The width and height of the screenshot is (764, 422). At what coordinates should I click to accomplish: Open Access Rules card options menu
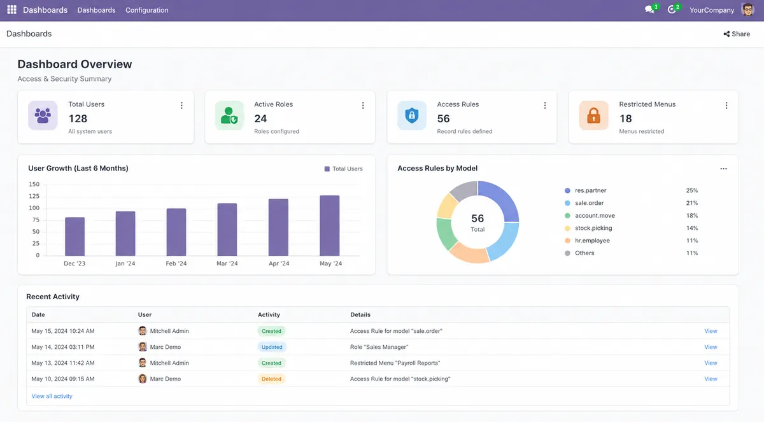tap(545, 106)
